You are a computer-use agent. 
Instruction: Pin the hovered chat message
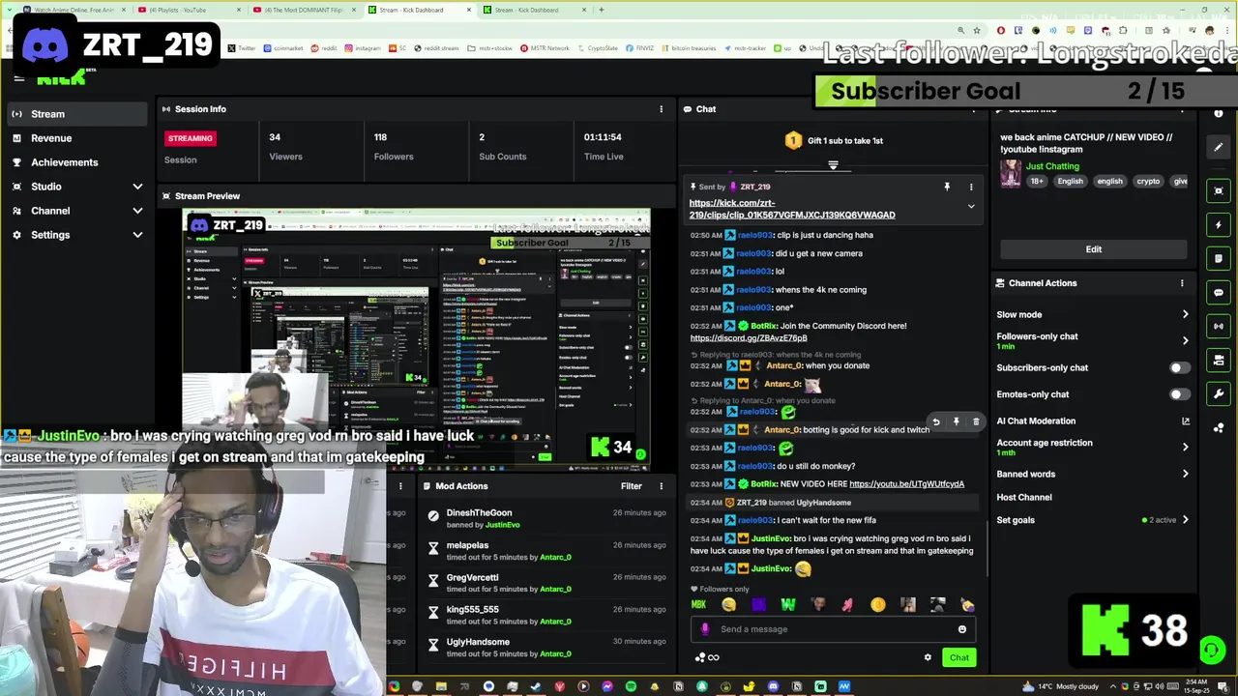pos(956,422)
